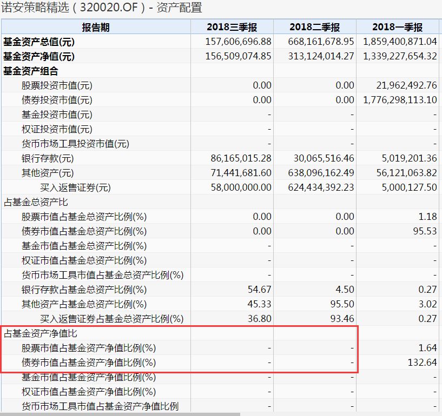Click total assets value 668,161,678.95
Image resolution: width=442 pixels, height=416 pixels.
(x=321, y=42)
